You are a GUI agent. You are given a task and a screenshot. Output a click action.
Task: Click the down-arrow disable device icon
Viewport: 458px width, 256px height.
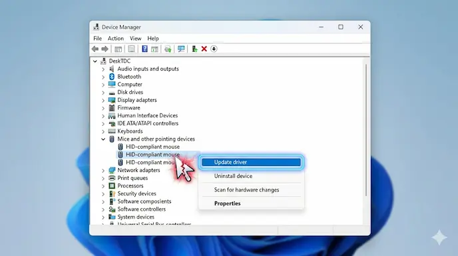pyautogui.click(x=214, y=49)
